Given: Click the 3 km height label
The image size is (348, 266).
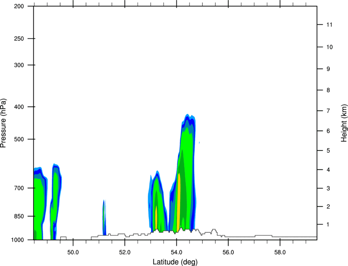Looking at the screenshot, I should (328, 188).
